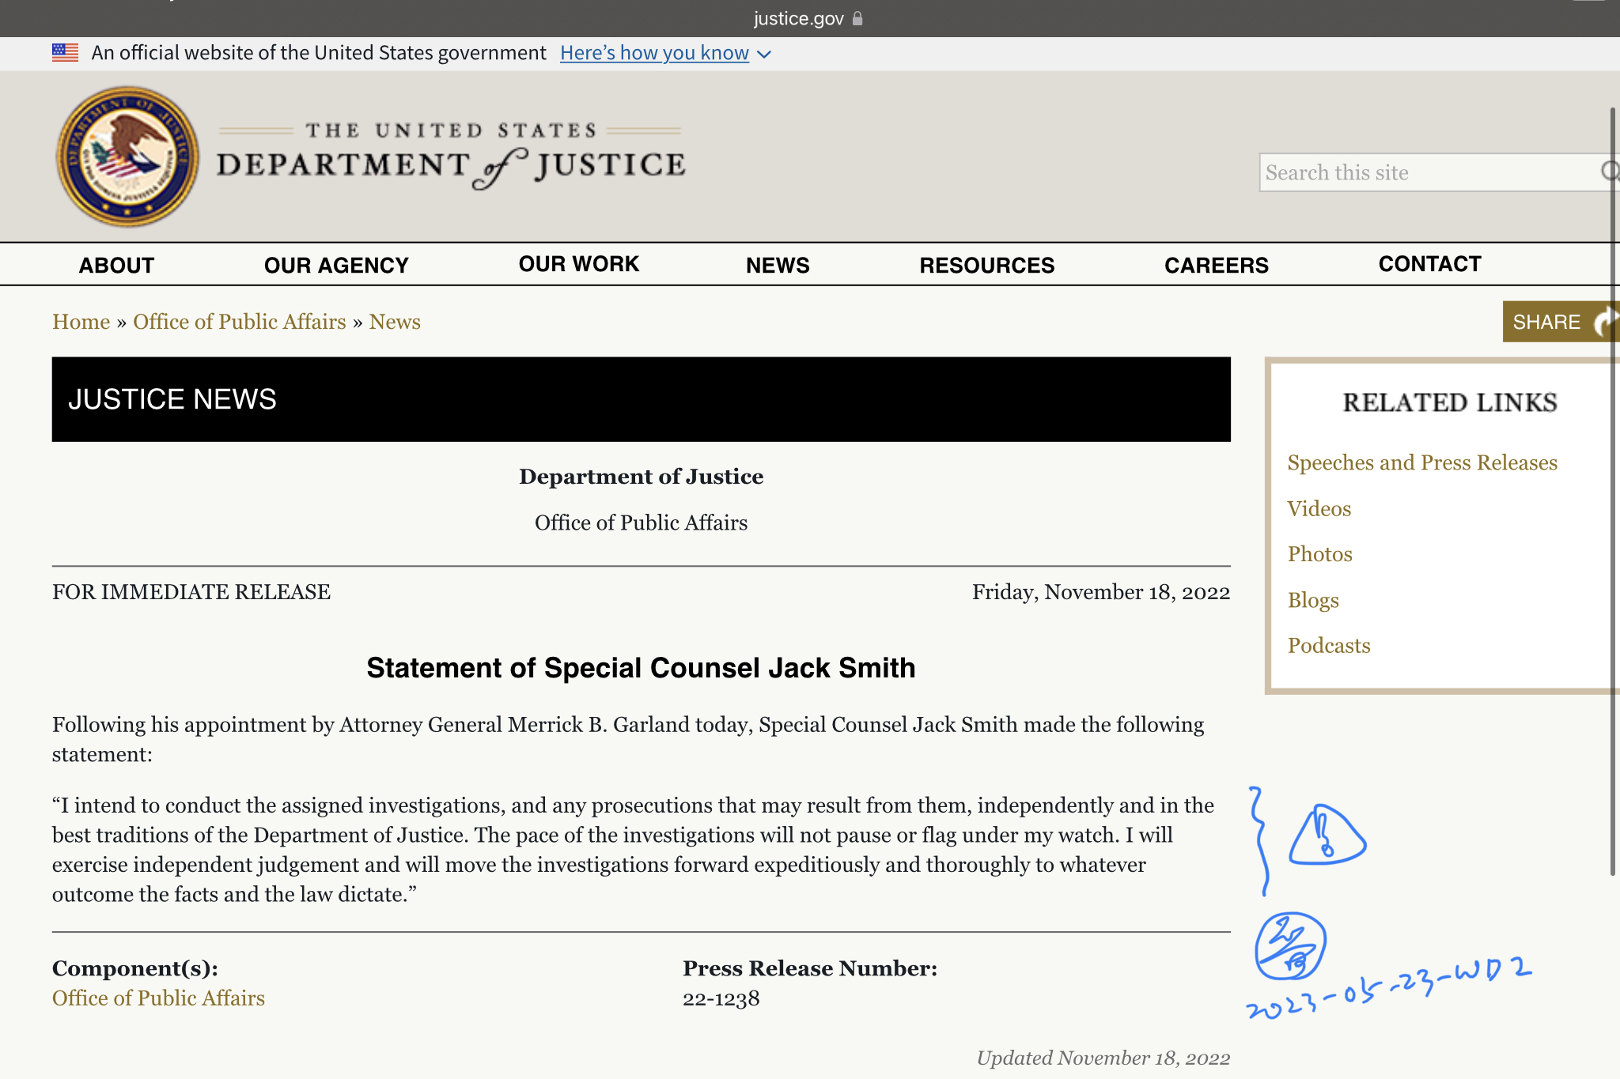Click the justice.gov address bar text

(798, 18)
